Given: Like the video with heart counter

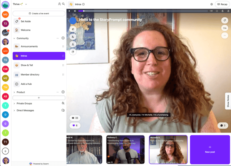Looking at the screenshot, I should point(75,126).
